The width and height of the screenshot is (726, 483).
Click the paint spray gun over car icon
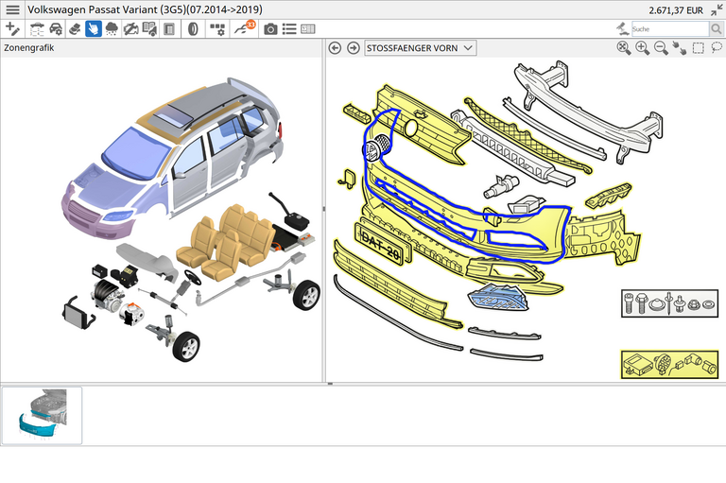pos(622,28)
